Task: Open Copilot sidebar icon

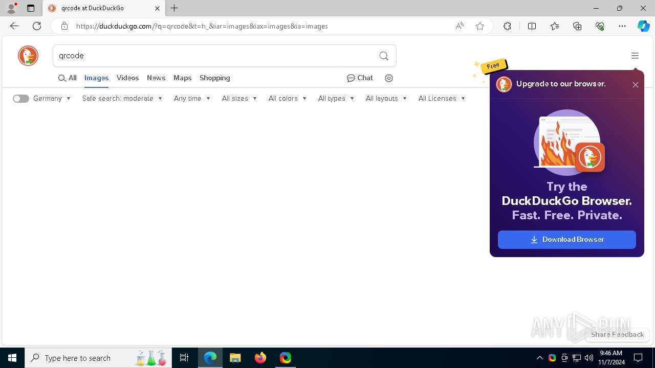Action: coord(643,26)
